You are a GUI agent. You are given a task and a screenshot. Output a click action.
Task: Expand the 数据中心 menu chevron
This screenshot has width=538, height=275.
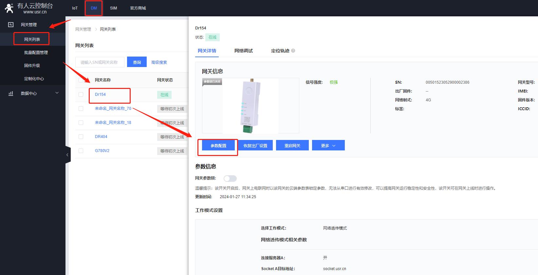57,93
